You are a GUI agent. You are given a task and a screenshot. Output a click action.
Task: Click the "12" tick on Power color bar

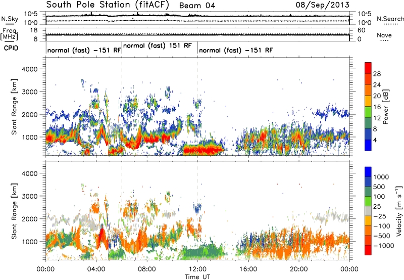pos(377,118)
